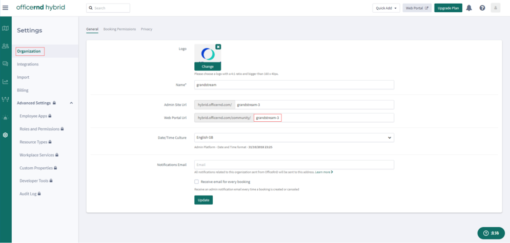Image resolution: width=510 pixels, height=243 pixels.
Task: Click the Web Portal button
Action: pyautogui.click(x=417, y=8)
